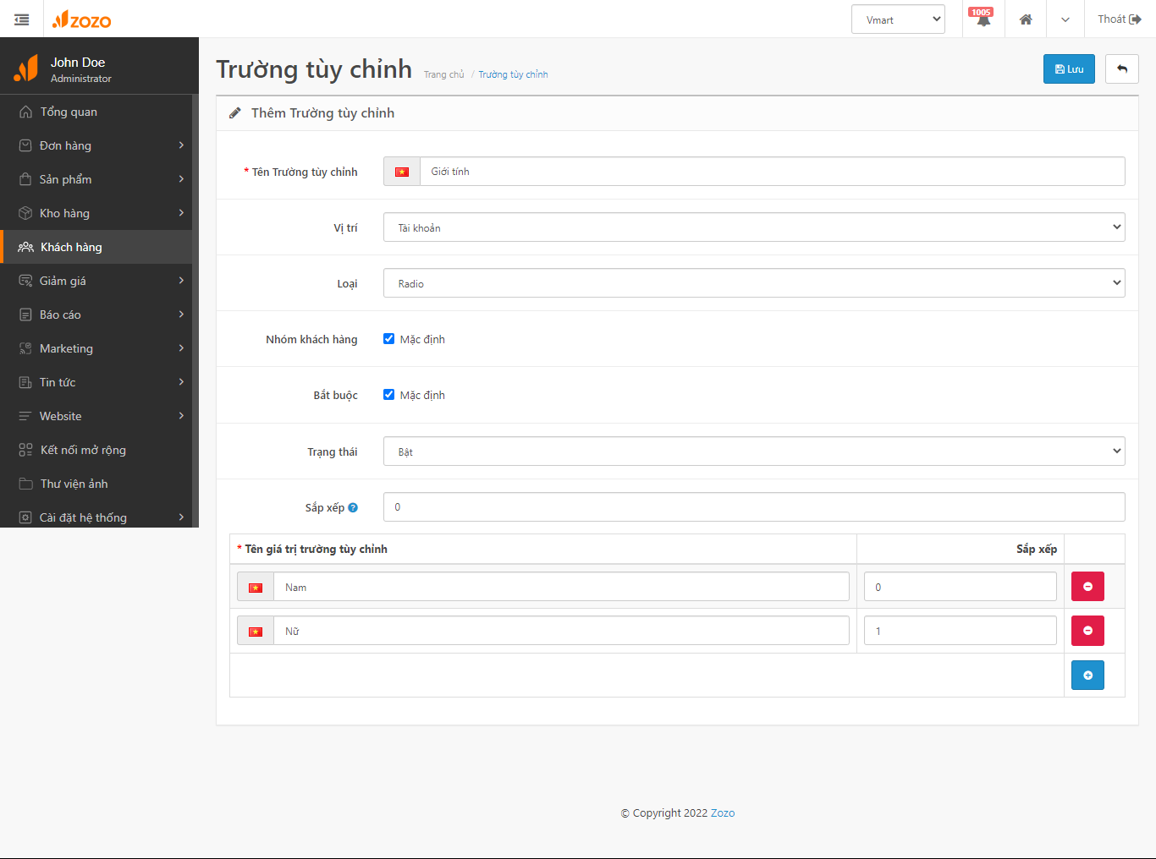The image size is (1156, 859).
Task: Click the Zozo logo in header
Action: [81, 19]
